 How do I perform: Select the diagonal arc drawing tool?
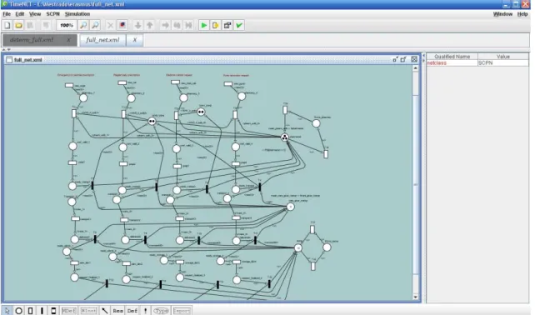(x=105, y=311)
